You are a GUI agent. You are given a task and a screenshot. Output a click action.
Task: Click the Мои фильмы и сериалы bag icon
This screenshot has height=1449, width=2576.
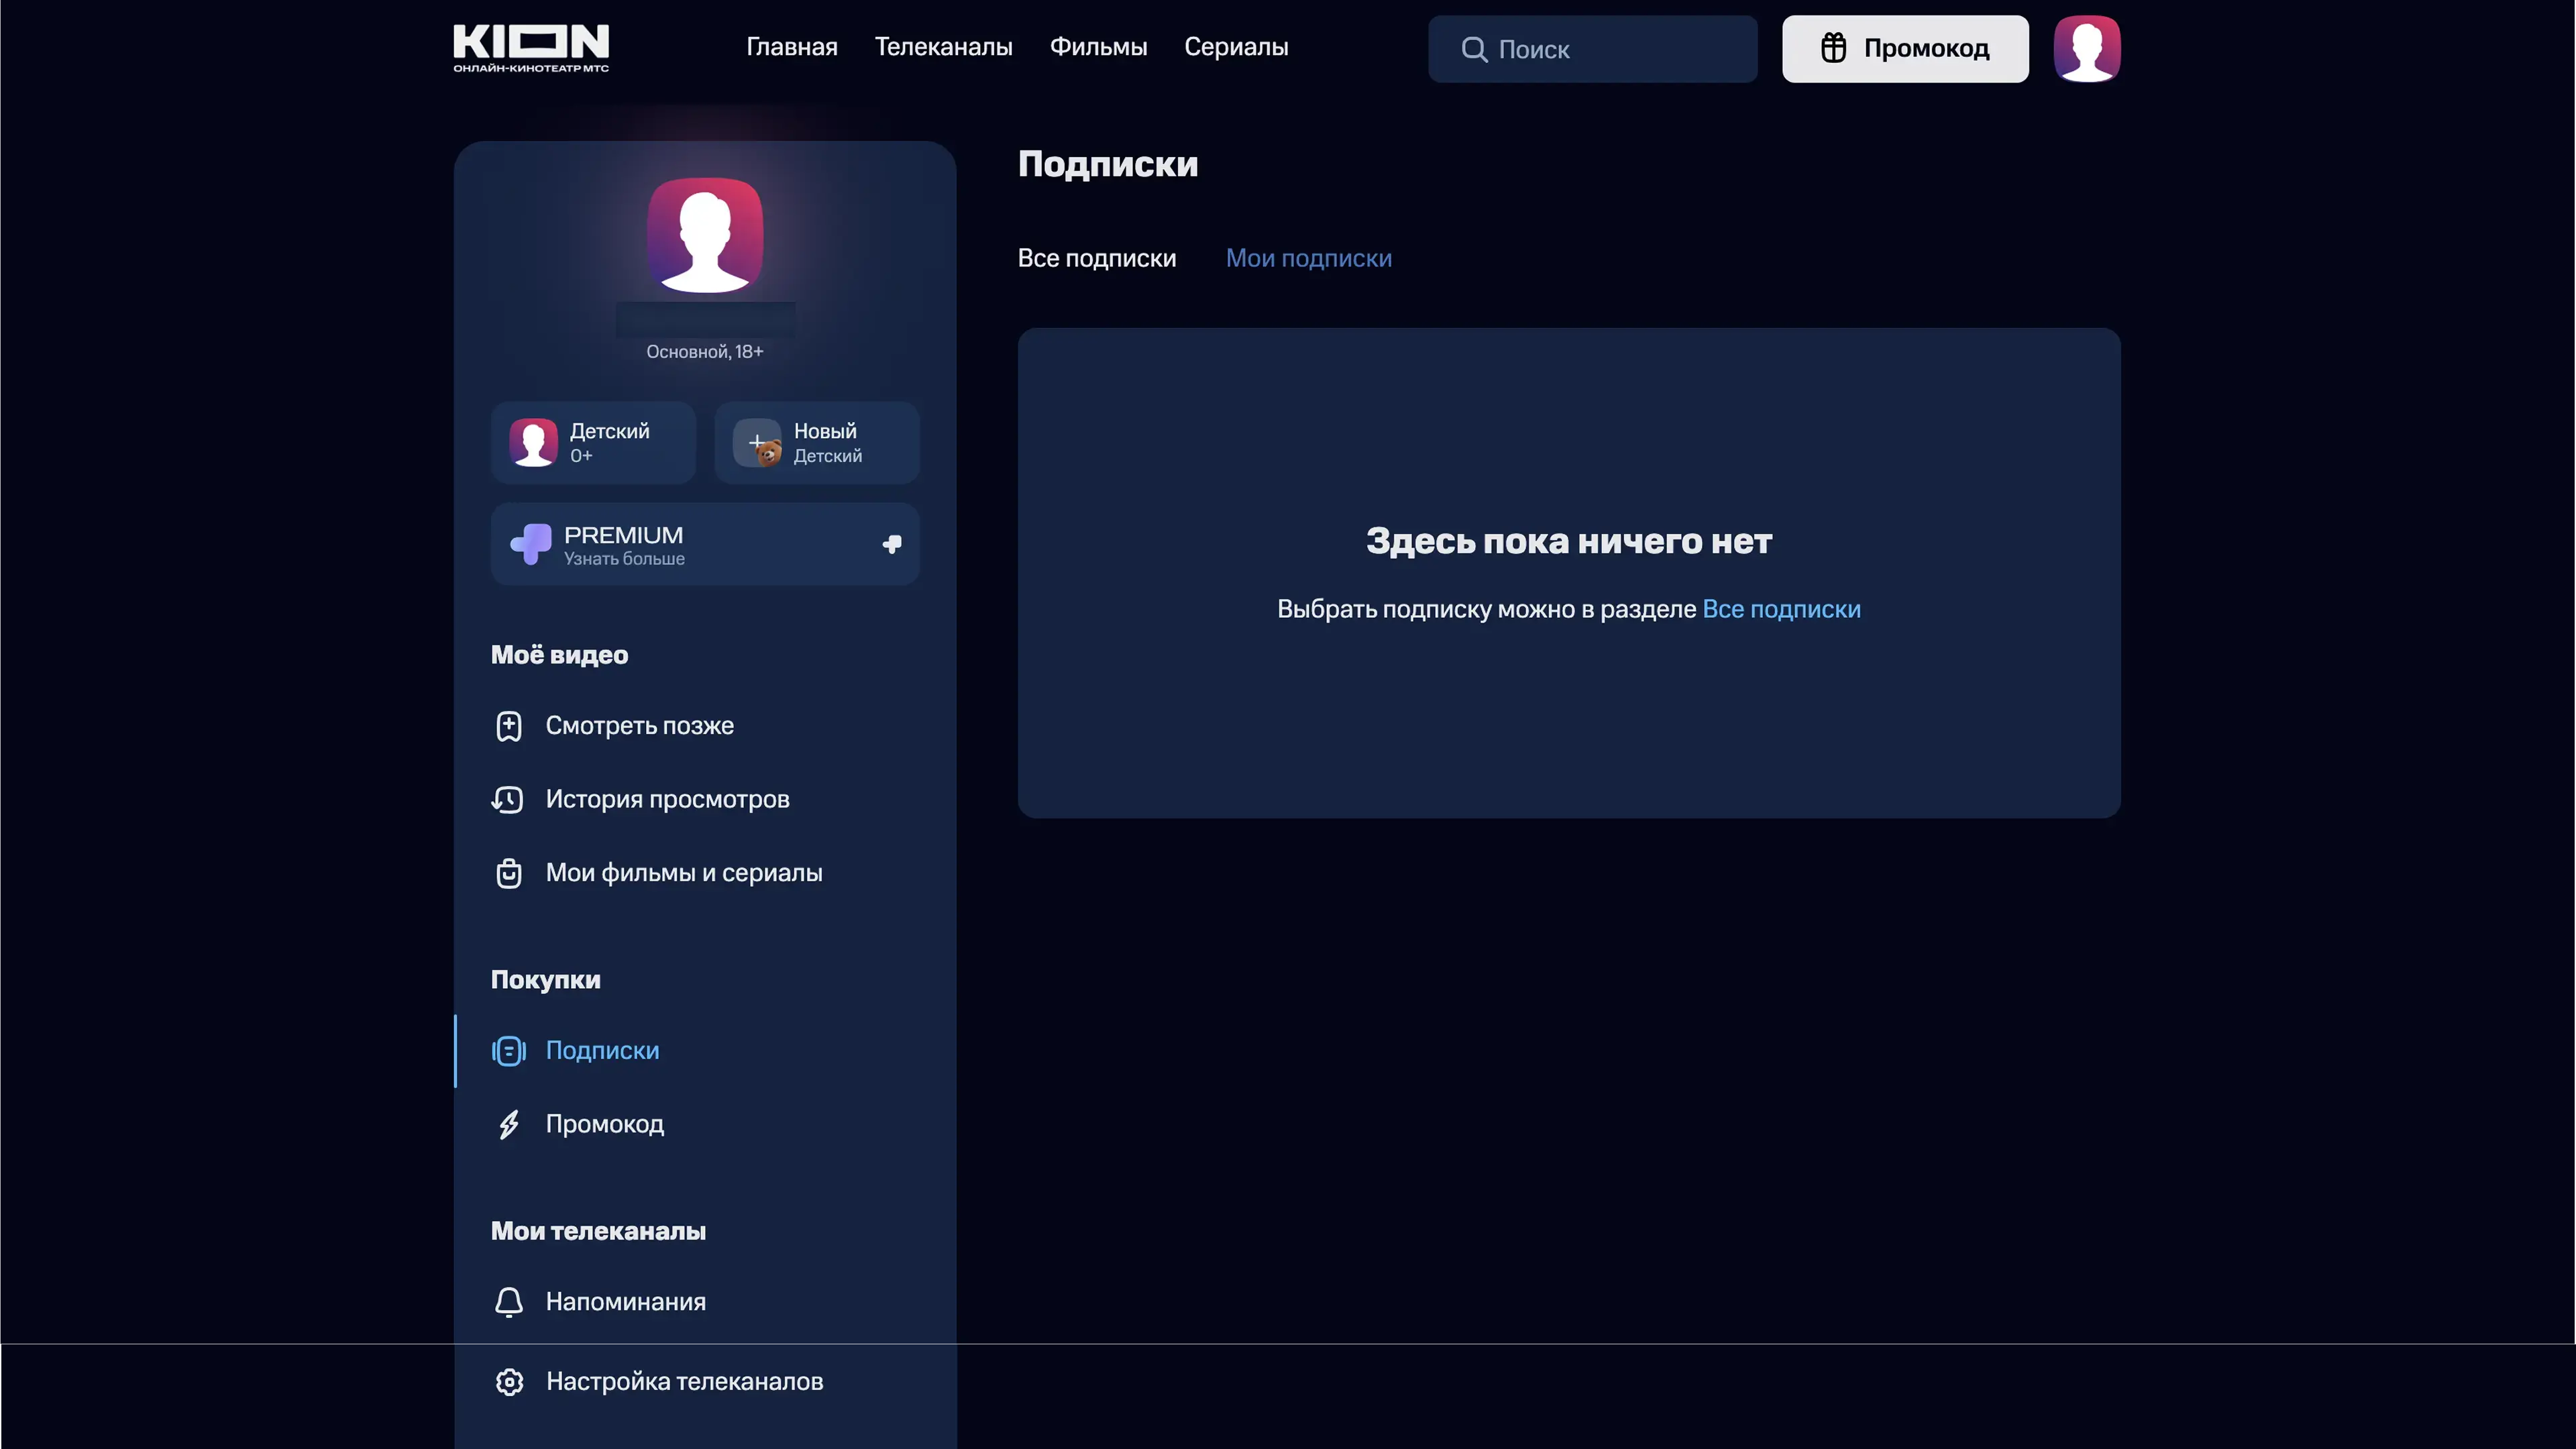(509, 873)
